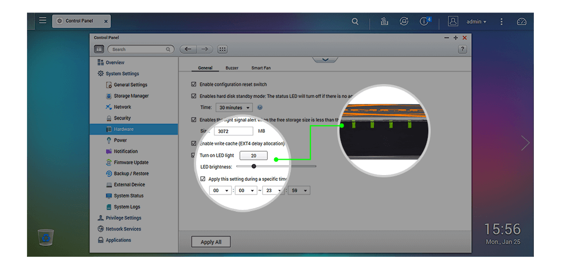
Task: Click the Control Panel help icon
Action: coord(462,49)
